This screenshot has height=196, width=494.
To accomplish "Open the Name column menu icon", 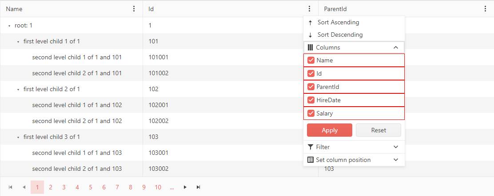I will point(134,9).
